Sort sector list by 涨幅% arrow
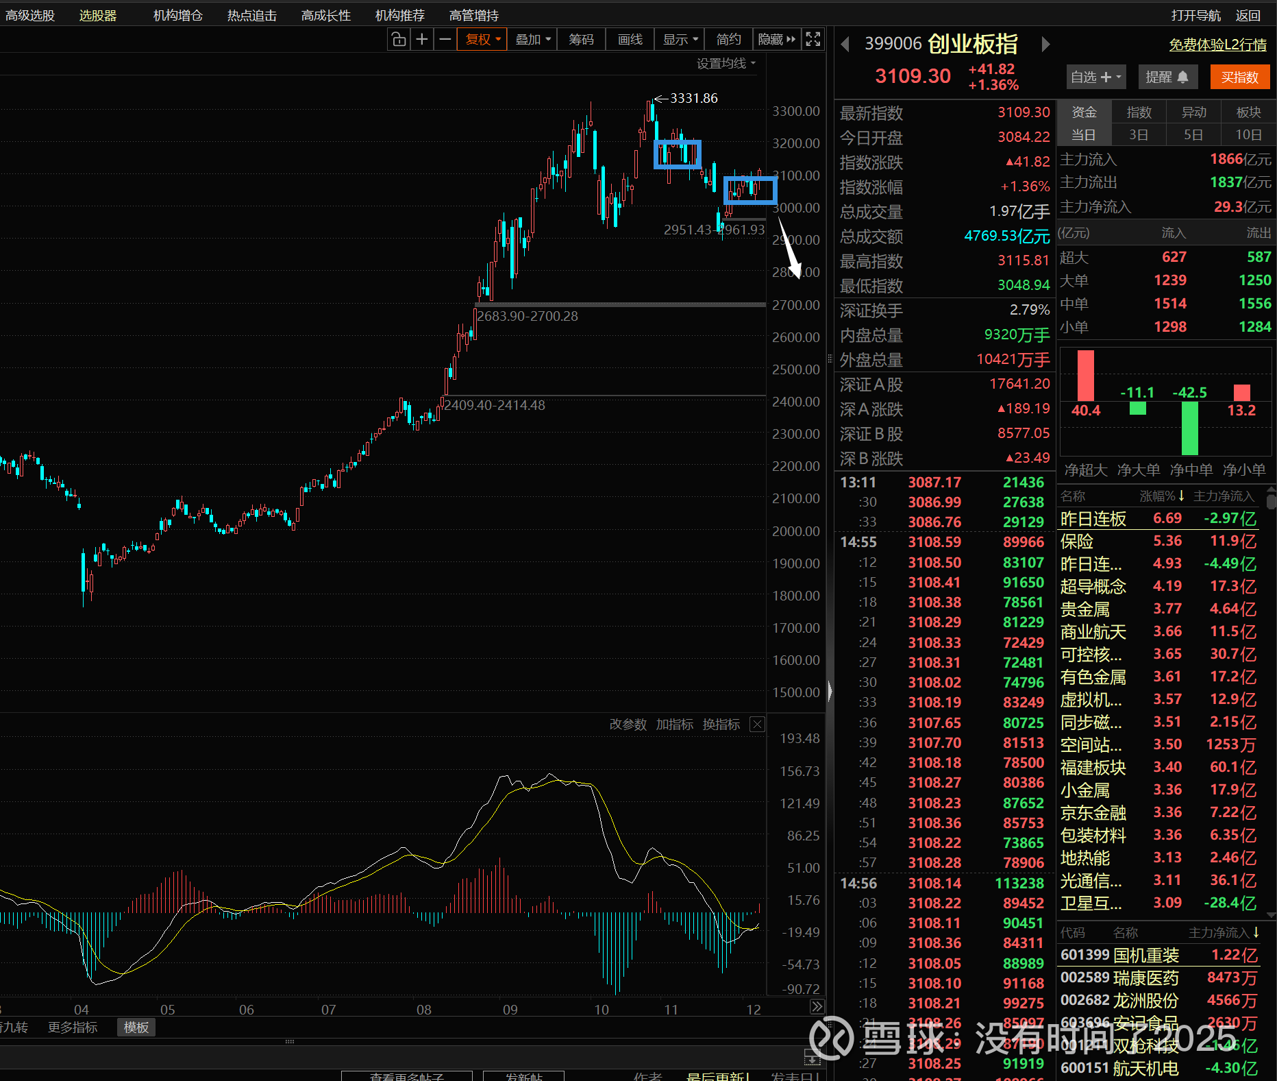The height and width of the screenshot is (1081, 1277). coord(1181,496)
